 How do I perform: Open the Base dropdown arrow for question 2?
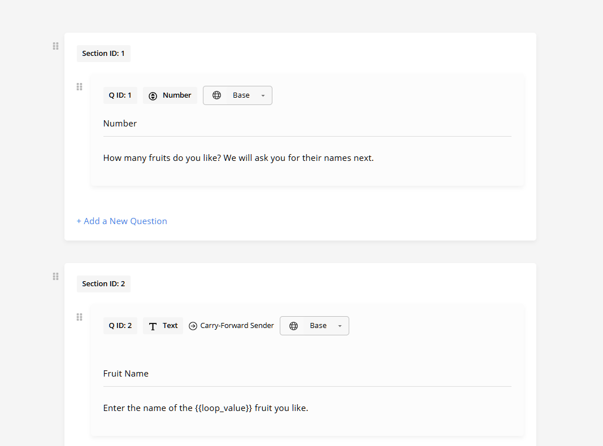pos(340,326)
